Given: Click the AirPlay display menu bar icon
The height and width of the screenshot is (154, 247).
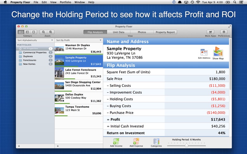Looking at the screenshot, I should coord(186,2).
